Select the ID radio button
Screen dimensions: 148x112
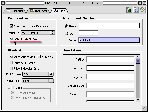coord(66,33)
